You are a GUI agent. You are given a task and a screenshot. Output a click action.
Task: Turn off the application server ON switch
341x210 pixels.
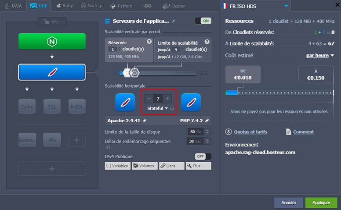coord(203,21)
